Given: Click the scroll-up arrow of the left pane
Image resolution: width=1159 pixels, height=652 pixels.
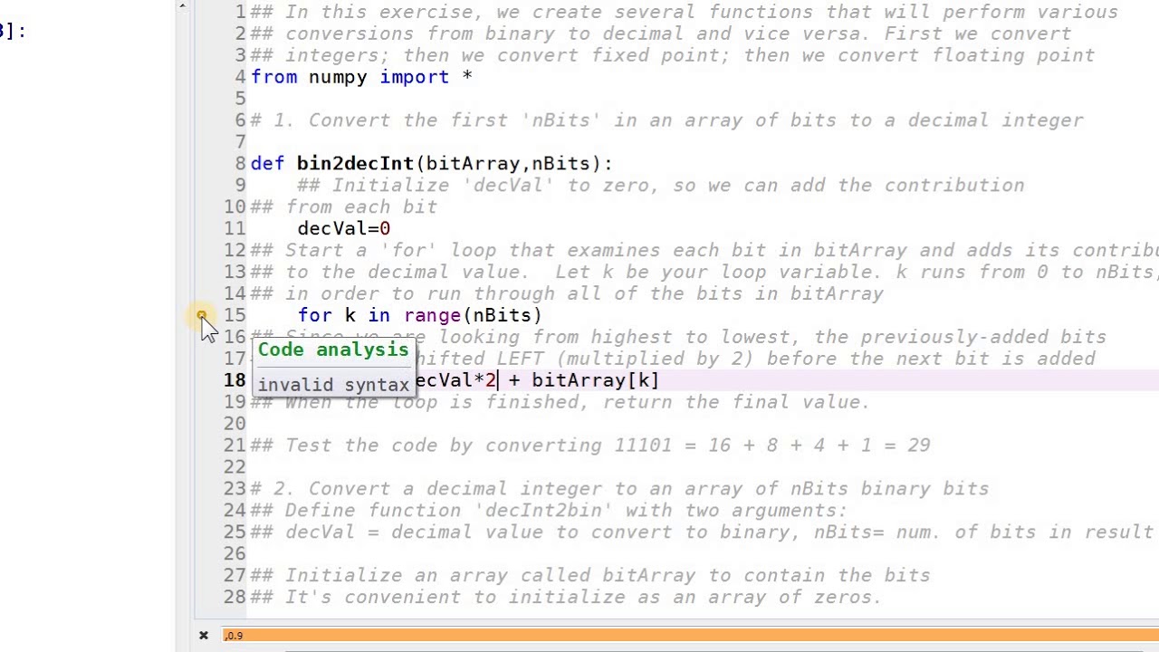Looking at the screenshot, I should pyautogui.click(x=182, y=5).
